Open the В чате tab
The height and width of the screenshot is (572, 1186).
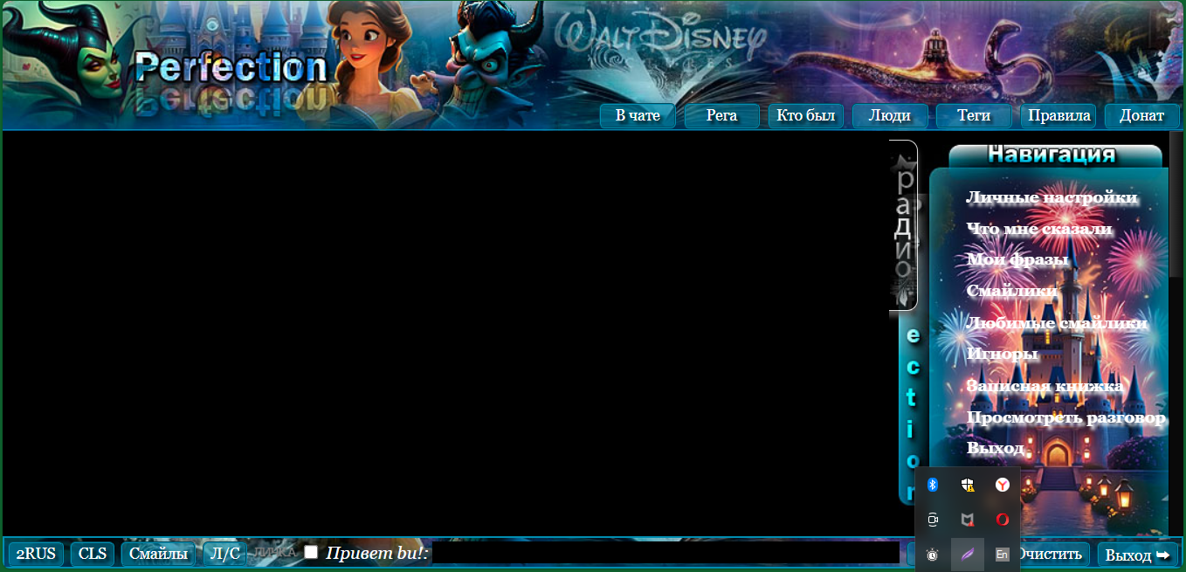[x=638, y=116]
